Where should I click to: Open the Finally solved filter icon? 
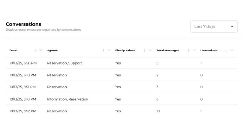(150, 50)
